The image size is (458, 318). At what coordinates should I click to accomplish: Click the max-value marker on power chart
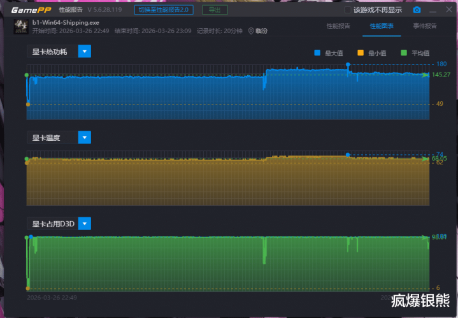point(348,64)
